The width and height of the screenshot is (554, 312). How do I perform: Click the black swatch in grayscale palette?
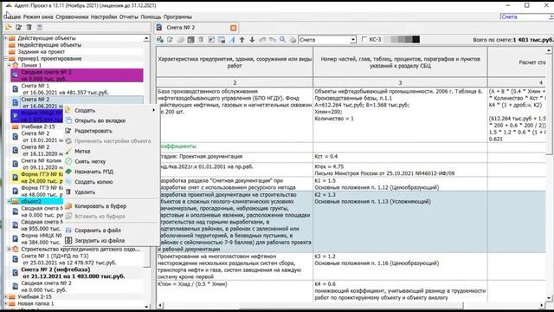[415, 39]
